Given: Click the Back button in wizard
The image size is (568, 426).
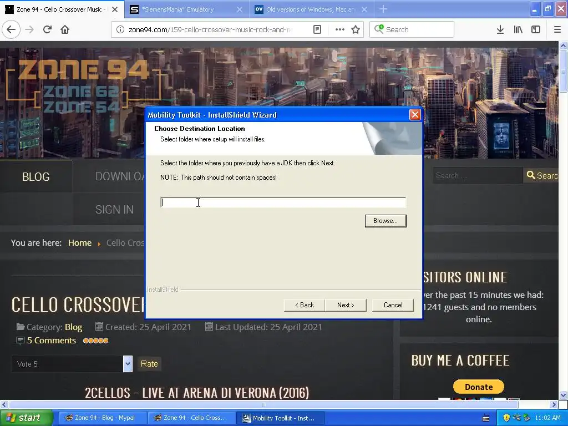Looking at the screenshot, I should pos(305,305).
